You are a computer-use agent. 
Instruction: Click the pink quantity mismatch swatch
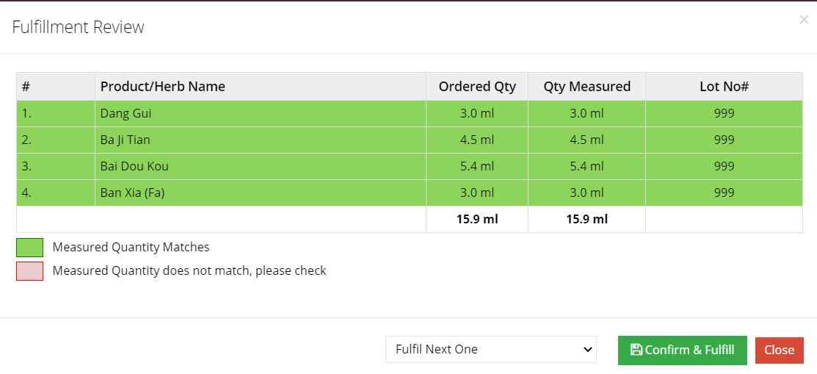(29, 271)
